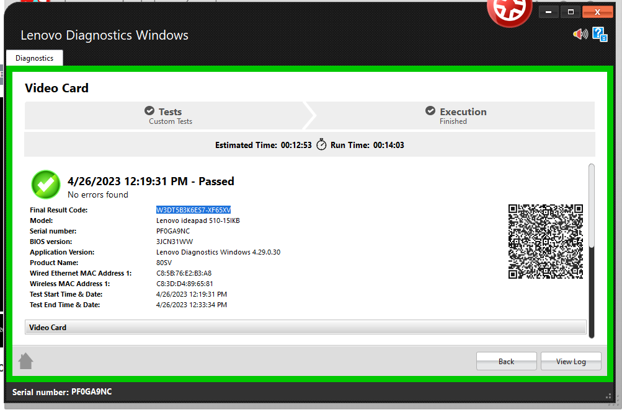Maximize the Lenovo Diagnostics window
Viewport: 622px width, 410px height.
[571, 12]
